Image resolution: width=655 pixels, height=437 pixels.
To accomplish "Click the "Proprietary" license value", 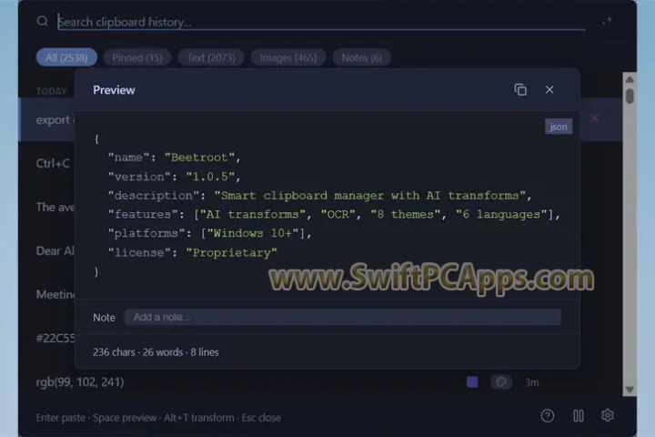I will (x=231, y=252).
